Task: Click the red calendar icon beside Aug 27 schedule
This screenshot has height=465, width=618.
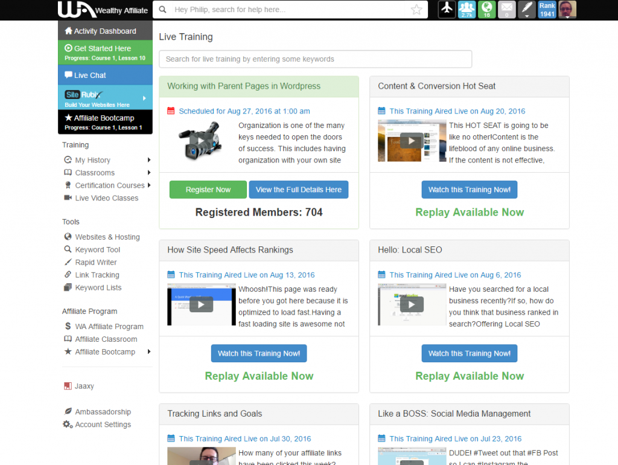Action: (x=171, y=111)
